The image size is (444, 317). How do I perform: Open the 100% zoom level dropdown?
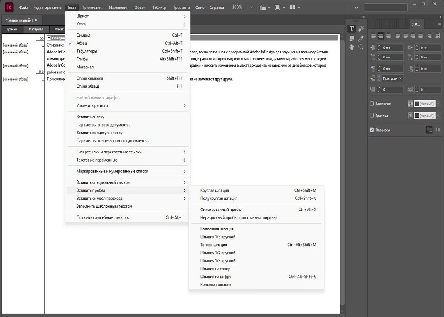tap(252, 7)
